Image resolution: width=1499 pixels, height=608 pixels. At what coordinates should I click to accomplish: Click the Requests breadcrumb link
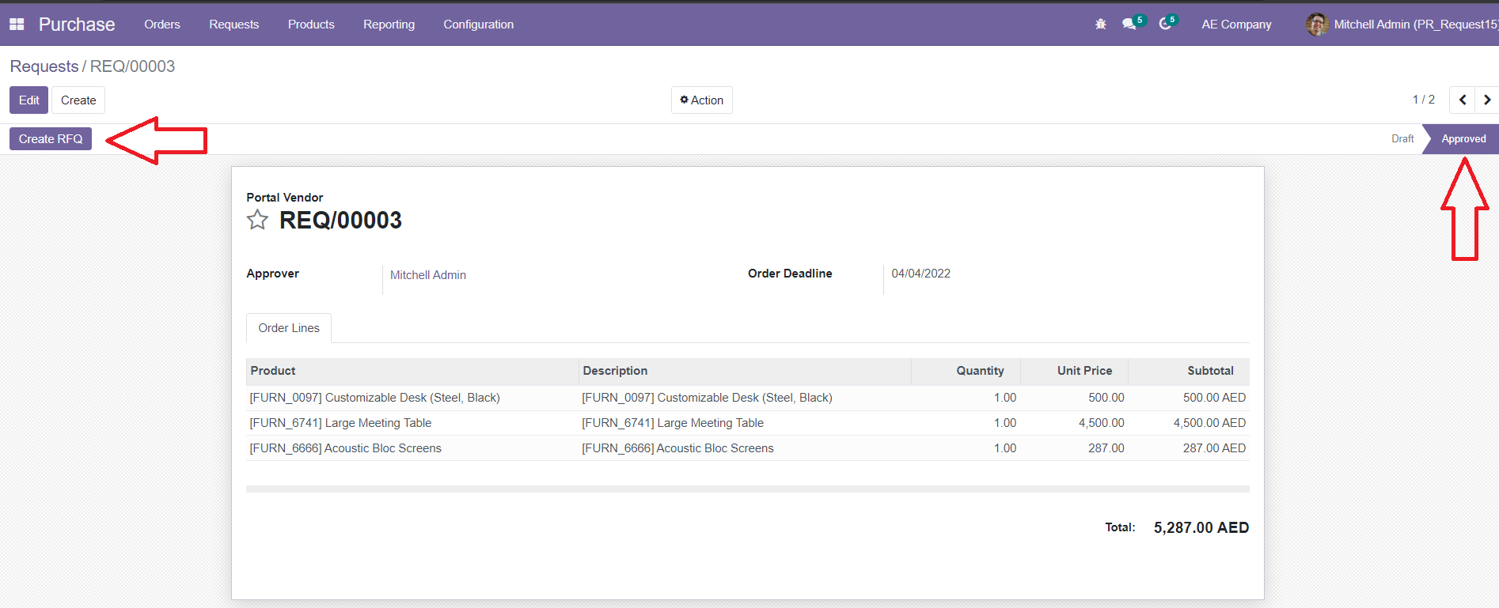tap(44, 66)
